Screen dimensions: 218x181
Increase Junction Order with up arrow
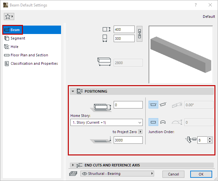[x=210, y=138]
